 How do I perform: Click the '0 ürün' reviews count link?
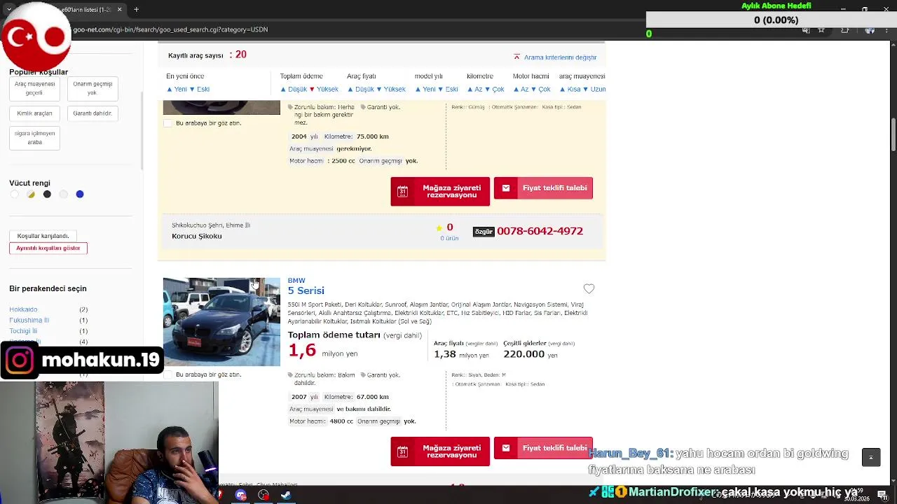(449, 239)
